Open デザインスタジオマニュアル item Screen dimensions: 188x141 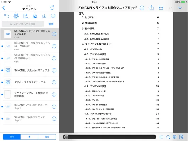coord(30,82)
